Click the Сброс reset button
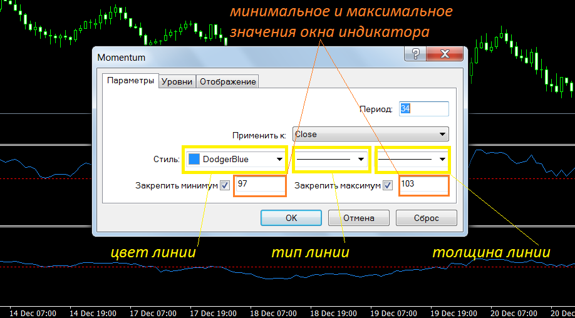 (426, 218)
